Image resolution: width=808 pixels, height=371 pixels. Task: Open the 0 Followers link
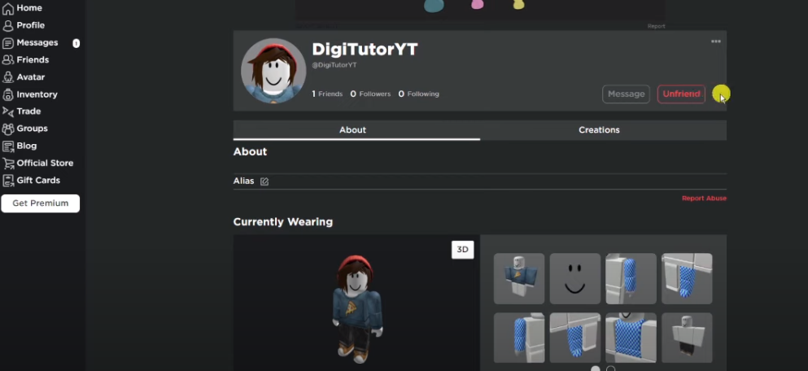click(370, 94)
